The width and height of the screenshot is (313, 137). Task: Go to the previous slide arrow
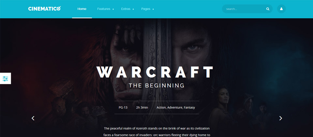(33, 118)
